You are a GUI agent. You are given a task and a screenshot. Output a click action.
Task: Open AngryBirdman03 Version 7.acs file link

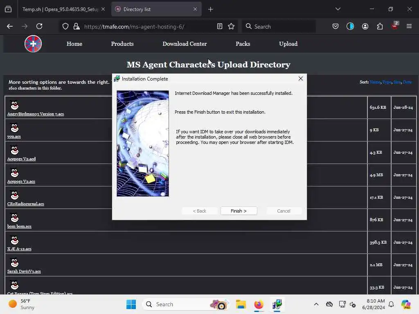point(36,114)
